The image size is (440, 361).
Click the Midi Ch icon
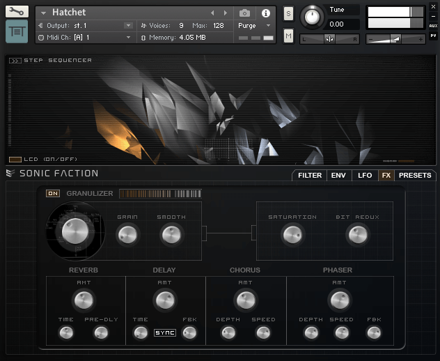(41, 38)
